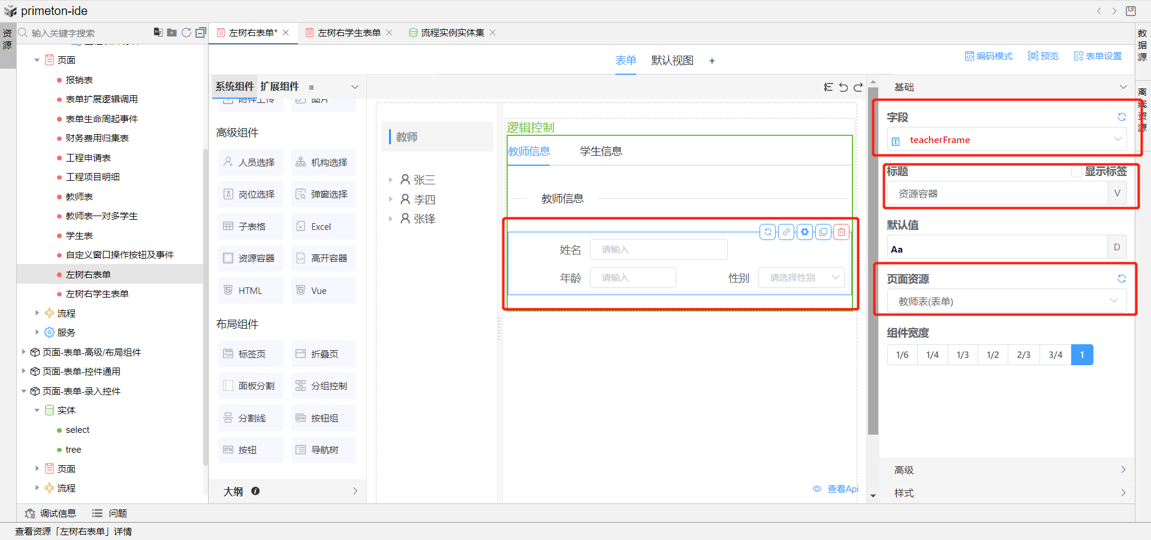The image size is (1151, 540).
Task: Refresh the 字段 field list icon
Action: click(1122, 117)
